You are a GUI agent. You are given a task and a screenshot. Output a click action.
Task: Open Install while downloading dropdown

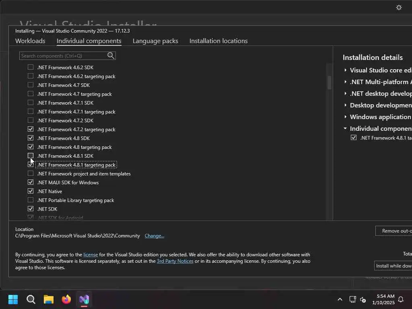(393, 266)
